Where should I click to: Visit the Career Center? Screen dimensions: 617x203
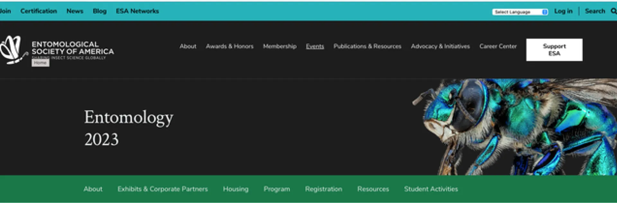coord(498,46)
